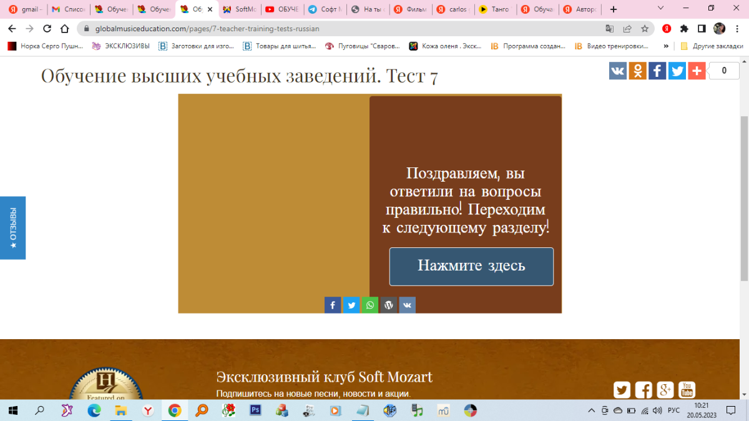Image resolution: width=749 pixels, height=421 pixels.
Task: Open Microsoft Edge from the taskbar
Action: (x=94, y=410)
